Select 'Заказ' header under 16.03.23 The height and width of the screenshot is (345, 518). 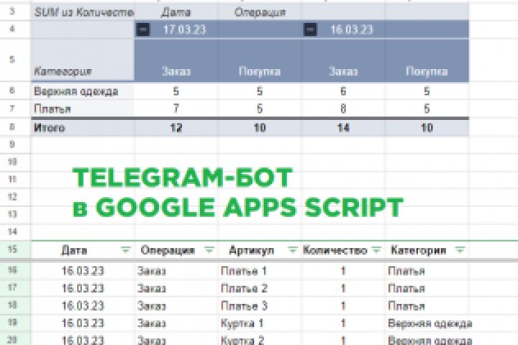[343, 60]
